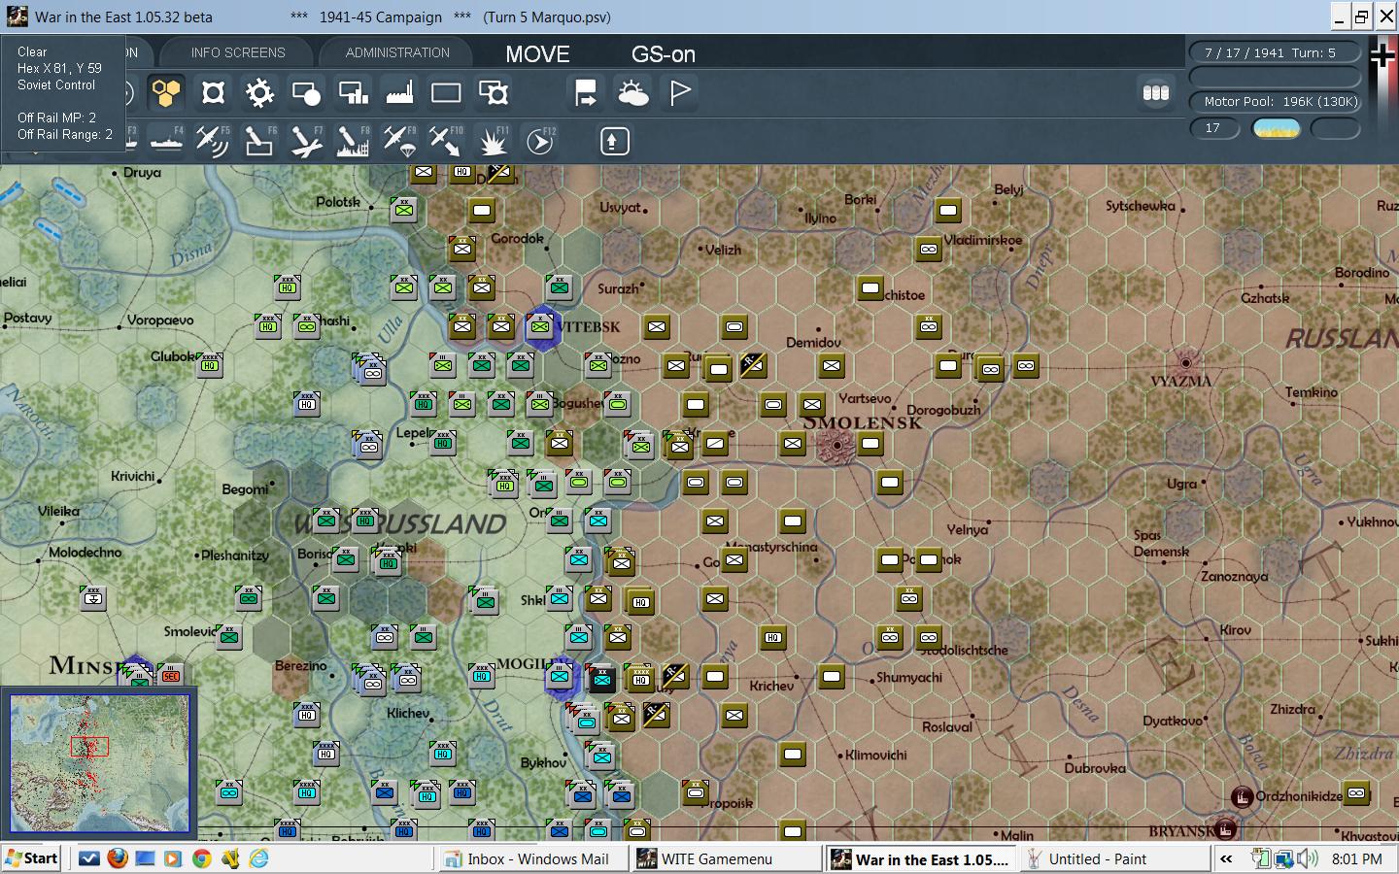Click the strategic minimap thumbnail
The height and width of the screenshot is (874, 1399).
click(100, 763)
